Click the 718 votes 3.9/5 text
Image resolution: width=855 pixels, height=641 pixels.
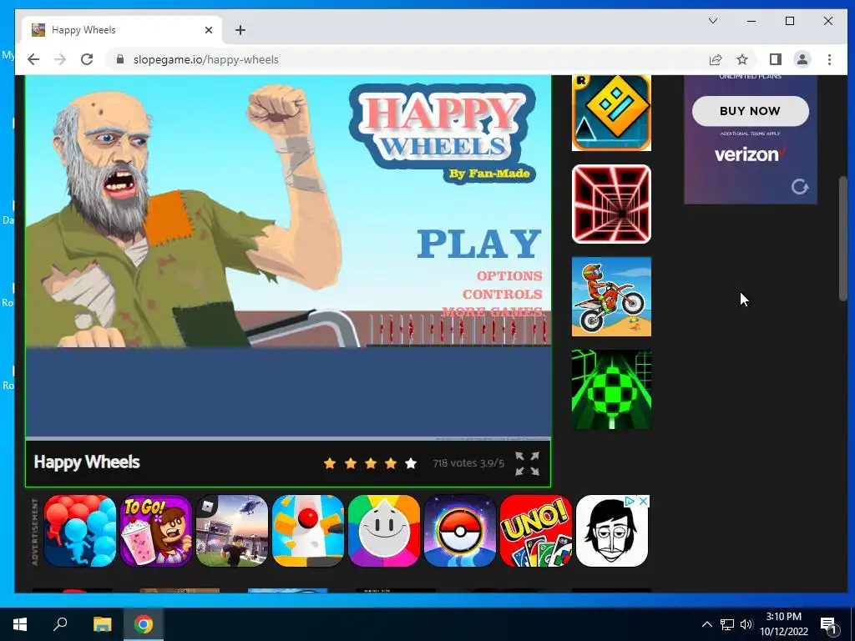(468, 463)
